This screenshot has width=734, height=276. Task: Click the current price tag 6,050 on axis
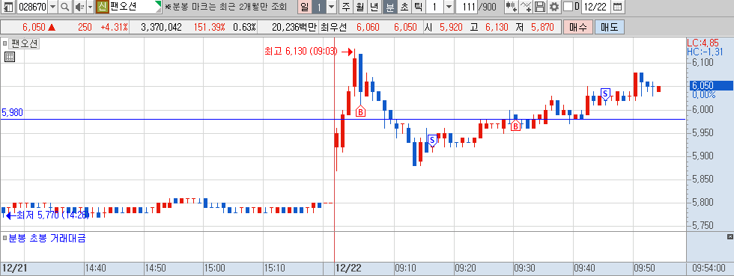pyautogui.click(x=712, y=85)
